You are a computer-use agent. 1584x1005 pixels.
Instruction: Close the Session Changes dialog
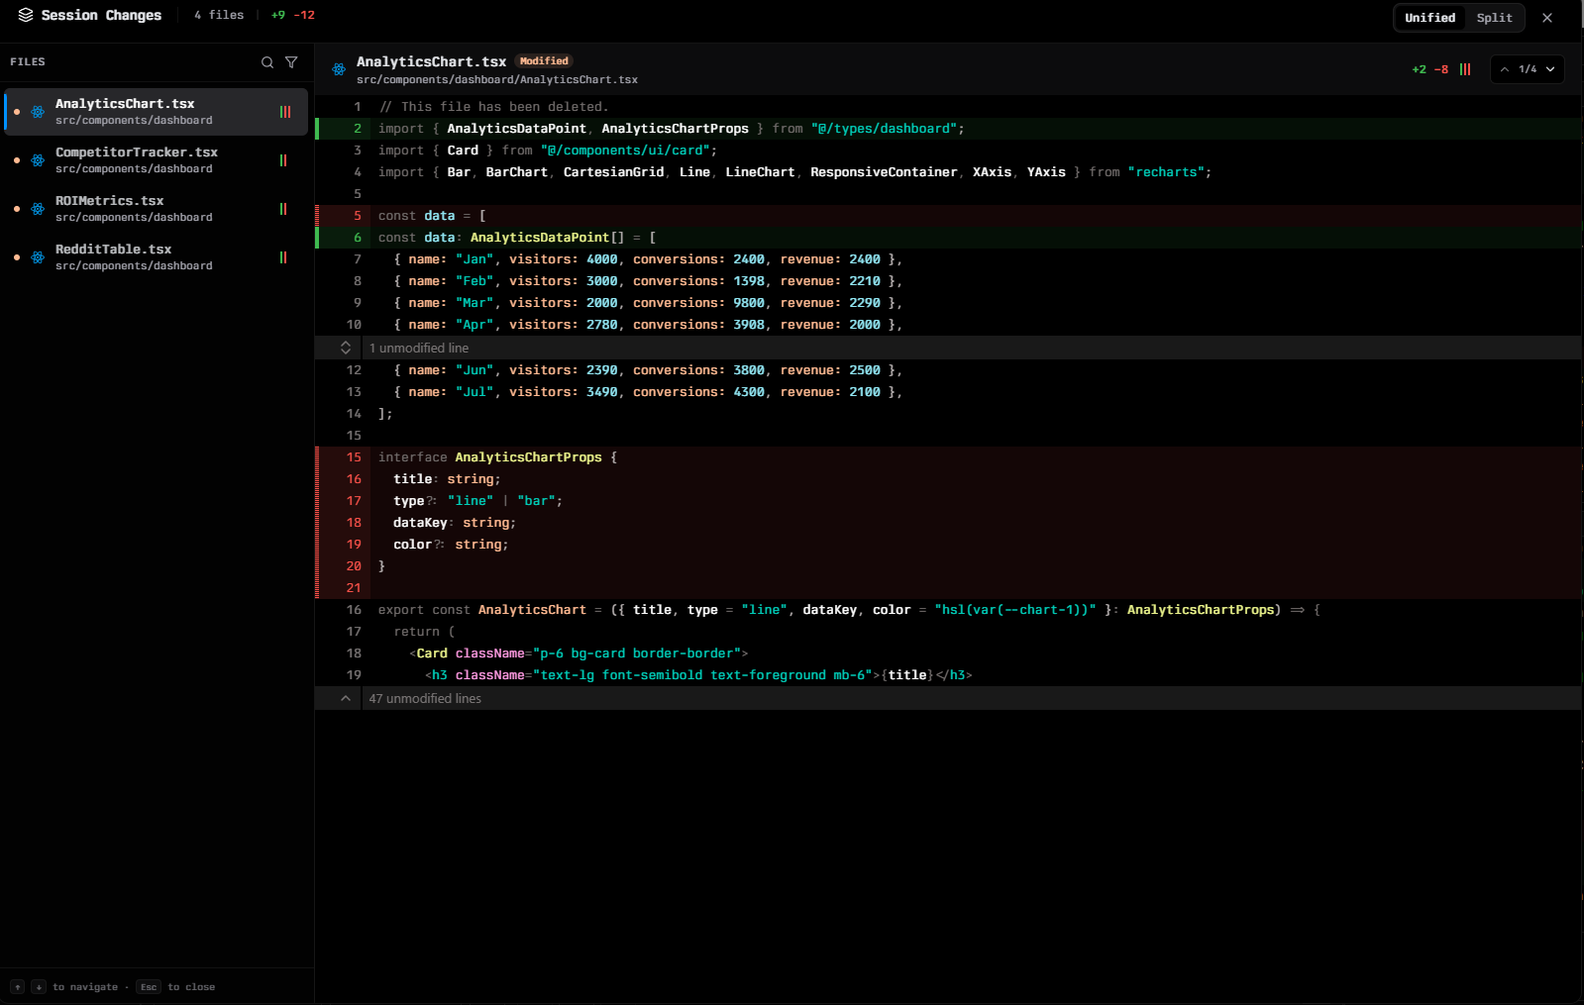[x=1547, y=18]
